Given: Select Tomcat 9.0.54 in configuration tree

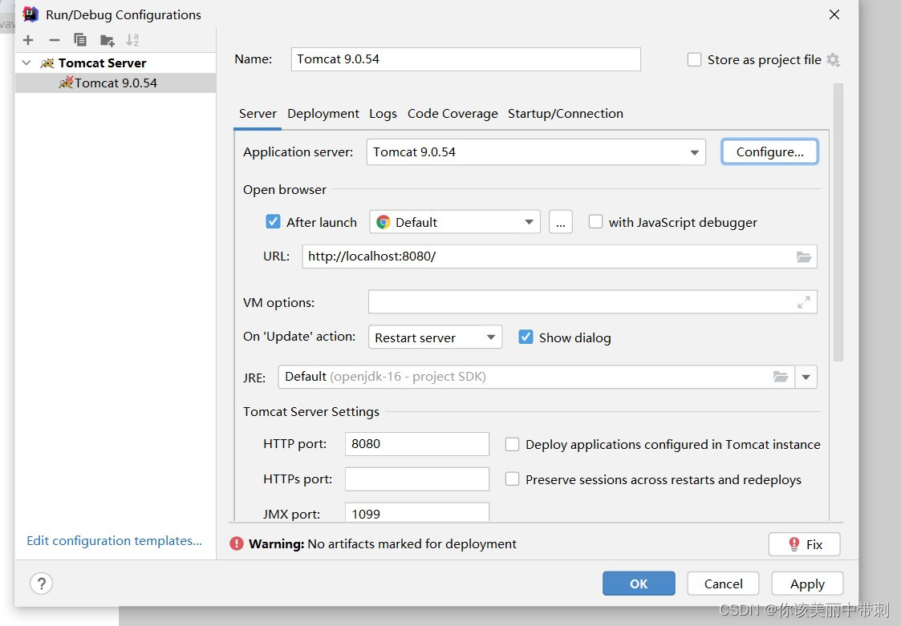Looking at the screenshot, I should [x=116, y=83].
